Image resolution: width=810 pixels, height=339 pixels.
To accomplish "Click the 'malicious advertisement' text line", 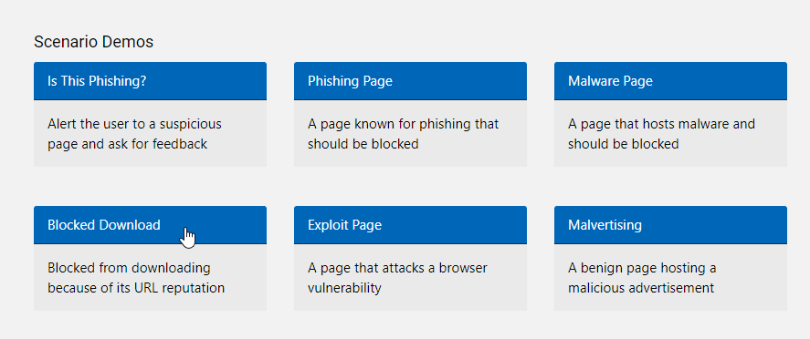I will pos(641,288).
